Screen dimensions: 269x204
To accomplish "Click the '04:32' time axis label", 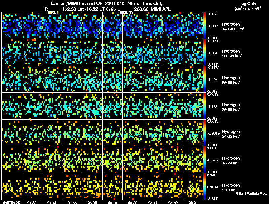I will [x=32, y=202].
